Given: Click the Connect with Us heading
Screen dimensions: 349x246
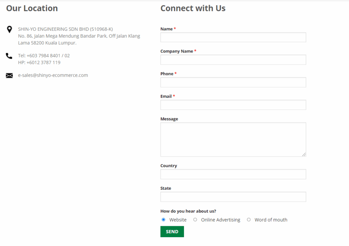Looking at the screenshot, I should [193, 8].
